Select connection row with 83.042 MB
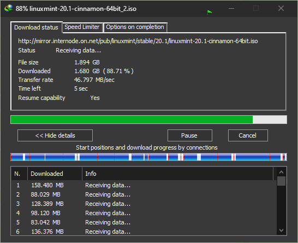Image resolution: width=298 pixels, height=243 pixels. pyautogui.click(x=144, y=222)
